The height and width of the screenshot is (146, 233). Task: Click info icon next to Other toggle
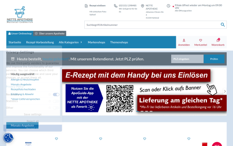point(50,108)
